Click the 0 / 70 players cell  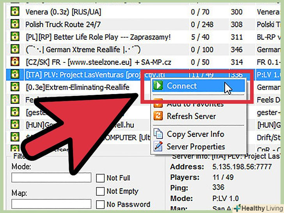tap(200, 12)
